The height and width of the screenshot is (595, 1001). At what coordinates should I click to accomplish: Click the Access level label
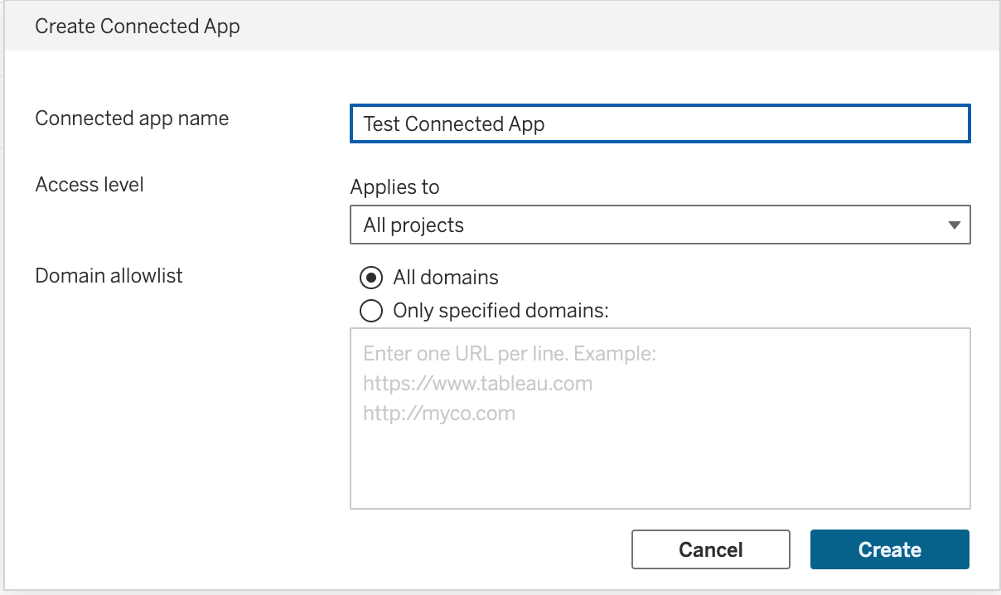pos(89,184)
